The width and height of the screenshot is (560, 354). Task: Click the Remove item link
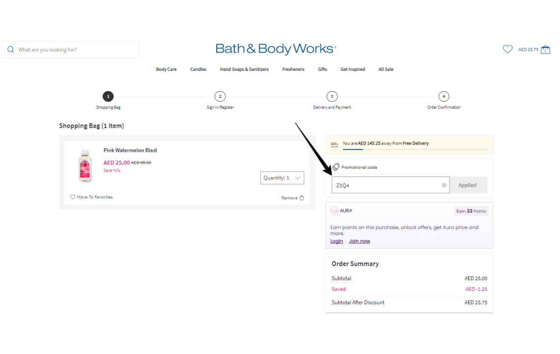289,198
